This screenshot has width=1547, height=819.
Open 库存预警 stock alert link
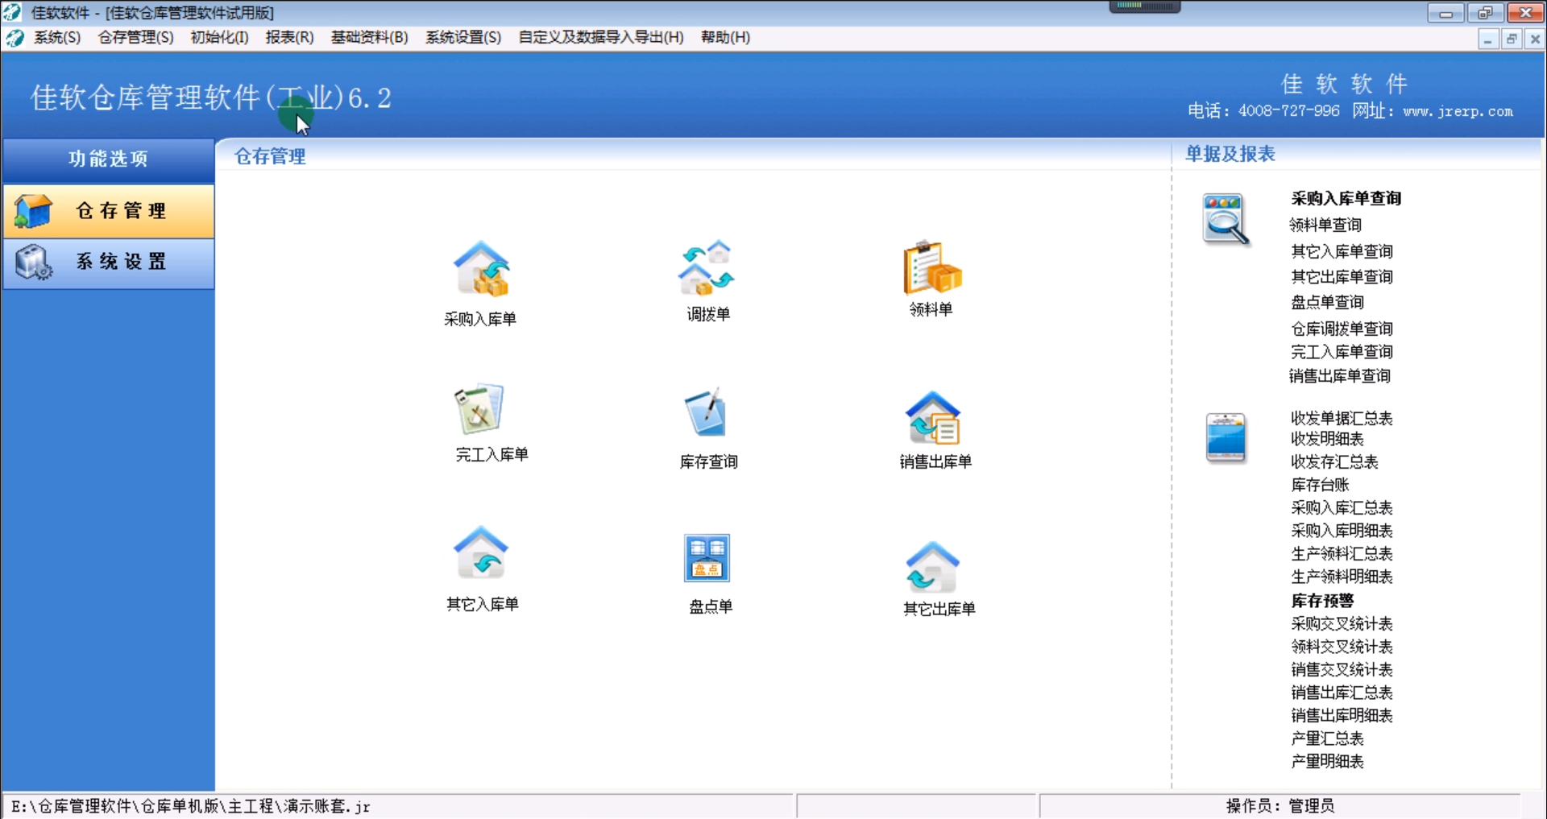click(x=1322, y=601)
